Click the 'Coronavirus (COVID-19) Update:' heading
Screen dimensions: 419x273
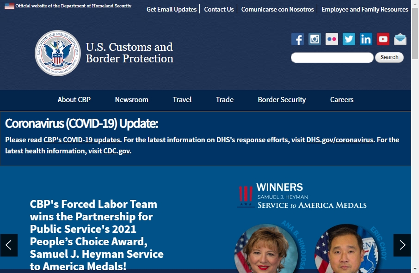[x=81, y=123]
